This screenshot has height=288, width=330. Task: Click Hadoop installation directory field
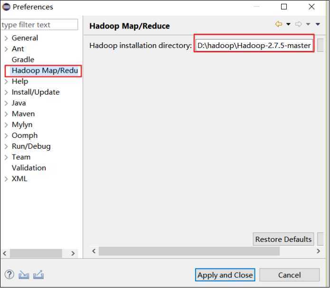254,45
